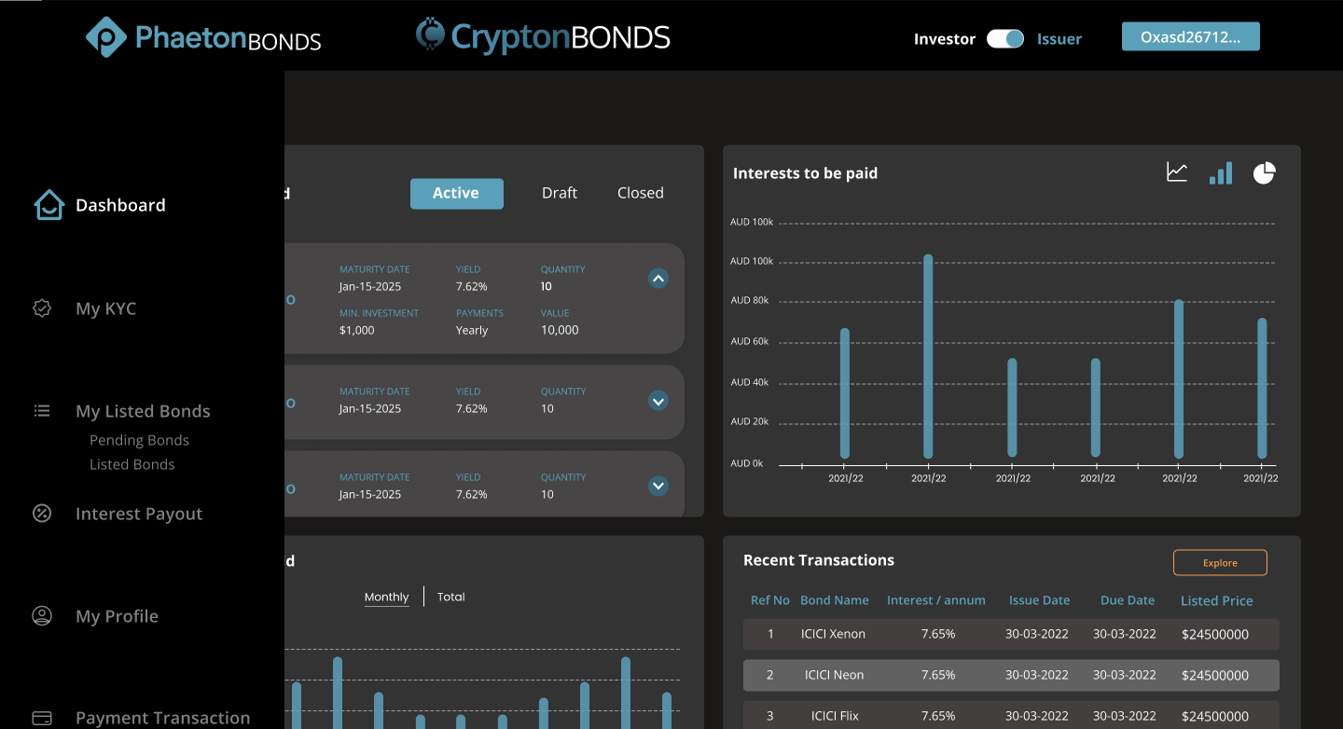Expand the second bond card chevron
The height and width of the screenshot is (729, 1343).
[x=658, y=401]
